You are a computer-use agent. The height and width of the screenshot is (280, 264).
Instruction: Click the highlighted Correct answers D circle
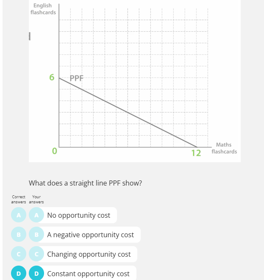[18, 274]
